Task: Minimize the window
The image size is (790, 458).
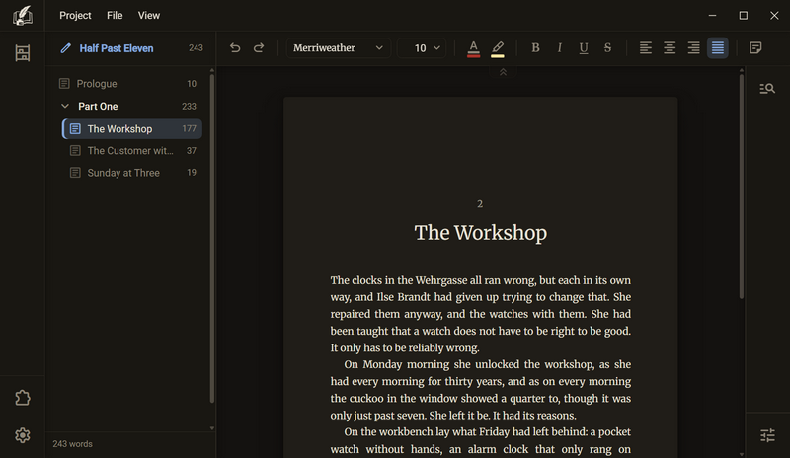Action: click(712, 16)
